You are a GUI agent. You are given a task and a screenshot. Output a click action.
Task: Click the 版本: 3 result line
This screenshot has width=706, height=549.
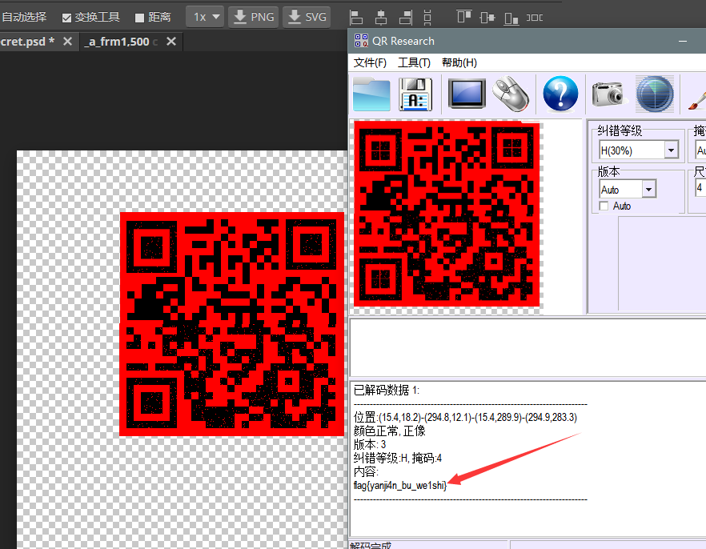coord(370,445)
